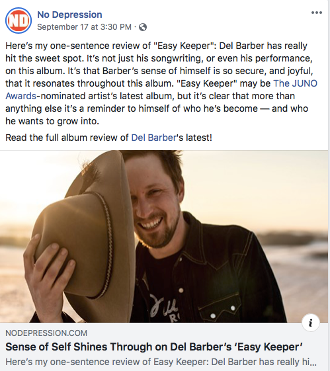The height and width of the screenshot is (371, 330).
Task: Click the 'Read the full album review' line
Action: pos(109,138)
